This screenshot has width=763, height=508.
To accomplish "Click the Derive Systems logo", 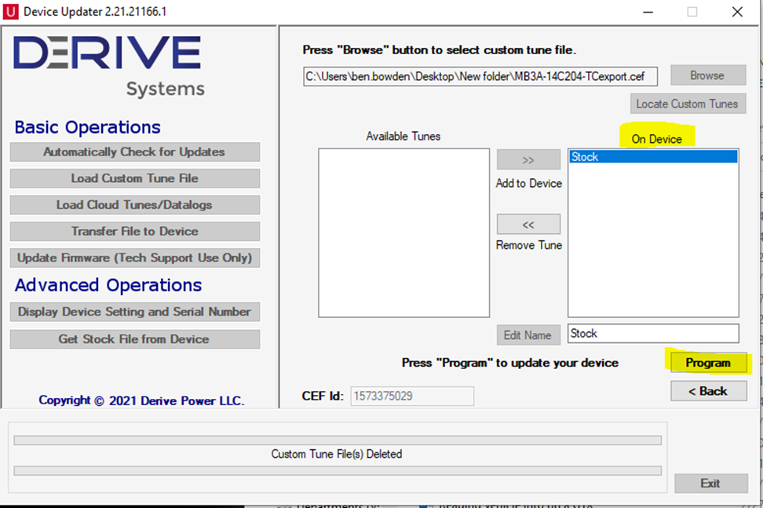I will (x=108, y=66).
